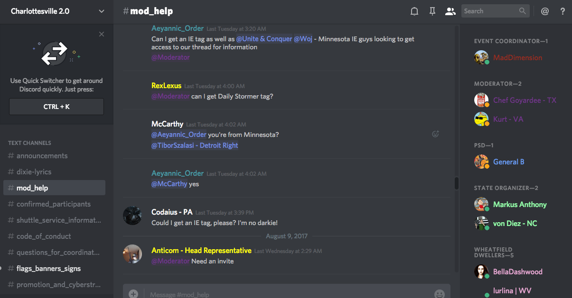Open emoji picker in message box

pos(440,294)
